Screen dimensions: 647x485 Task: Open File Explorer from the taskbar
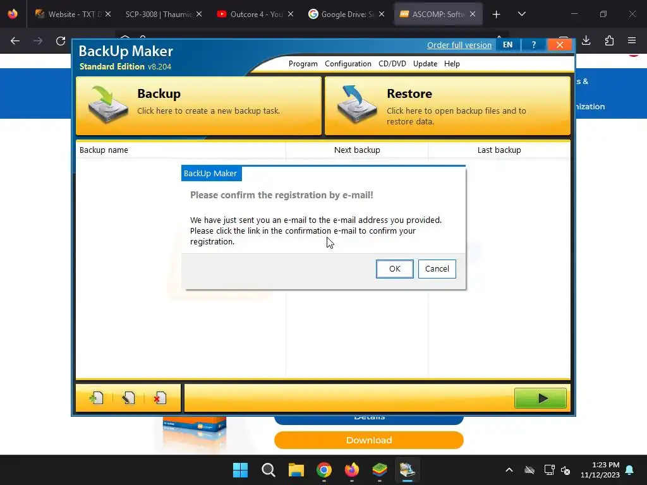[x=296, y=470]
